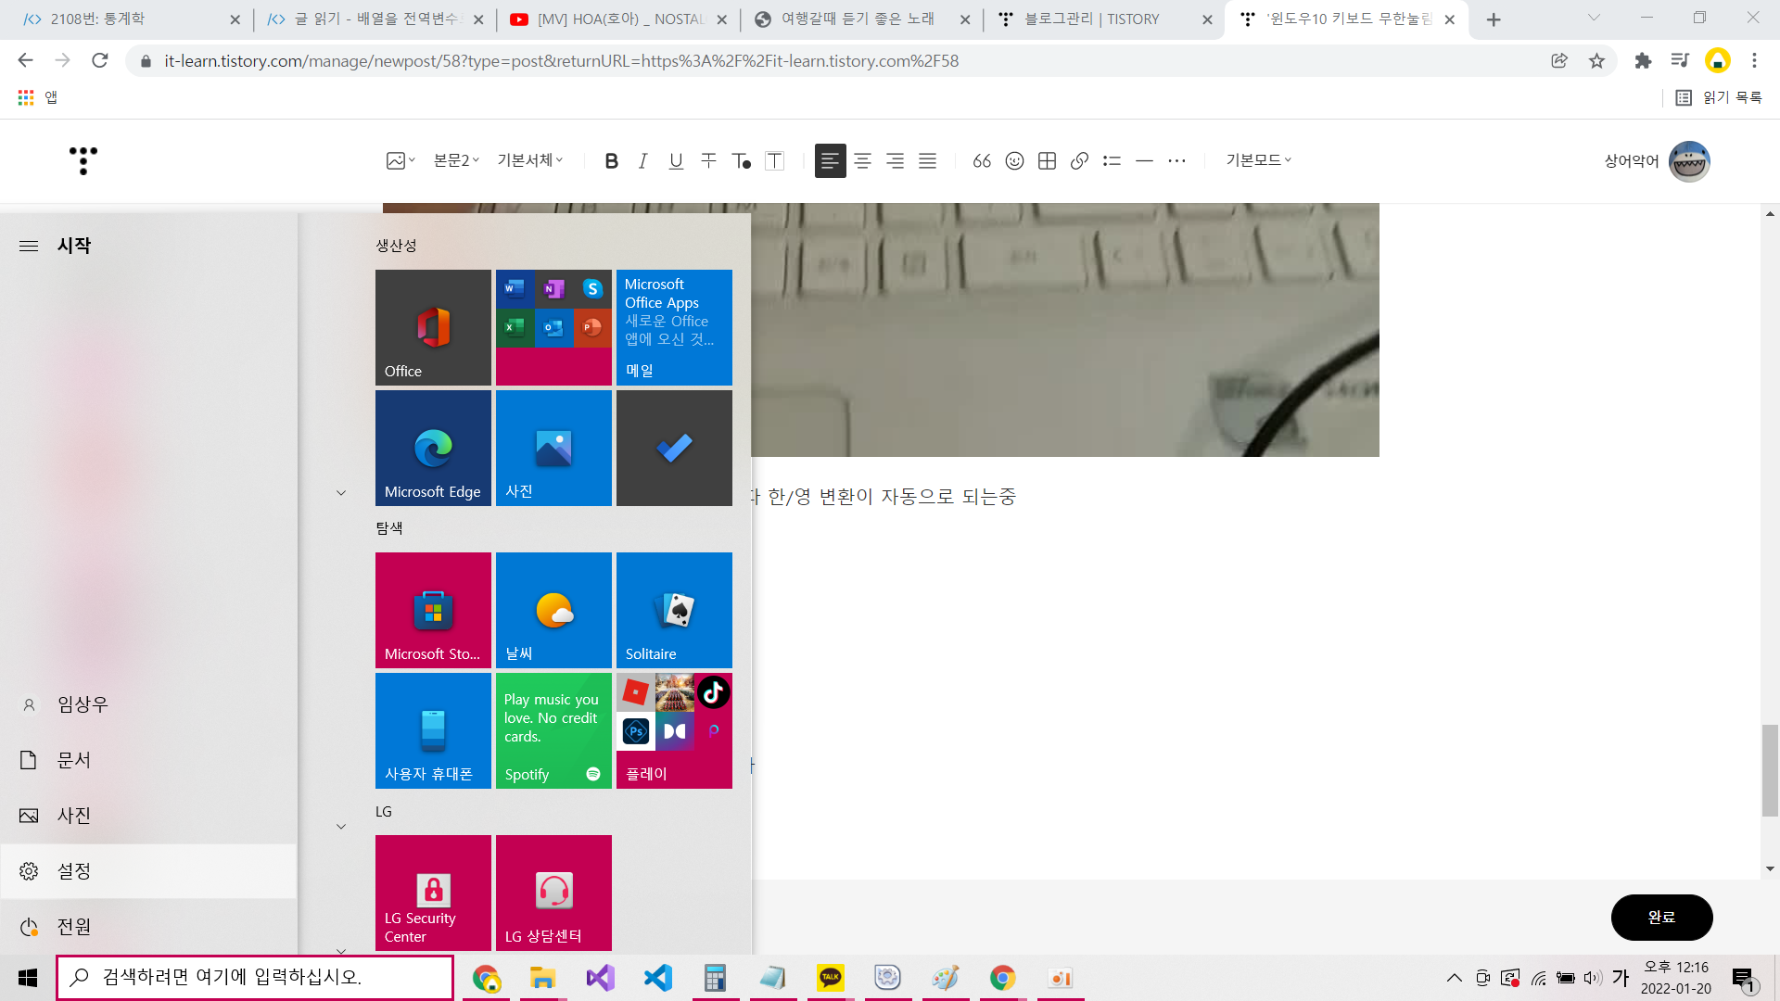This screenshot has width=1780, height=1001.
Task: Enable justified text alignment
Action: (x=927, y=160)
